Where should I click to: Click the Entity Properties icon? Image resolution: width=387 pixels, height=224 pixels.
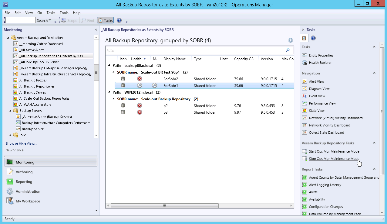pyautogui.click(x=305, y=55)
